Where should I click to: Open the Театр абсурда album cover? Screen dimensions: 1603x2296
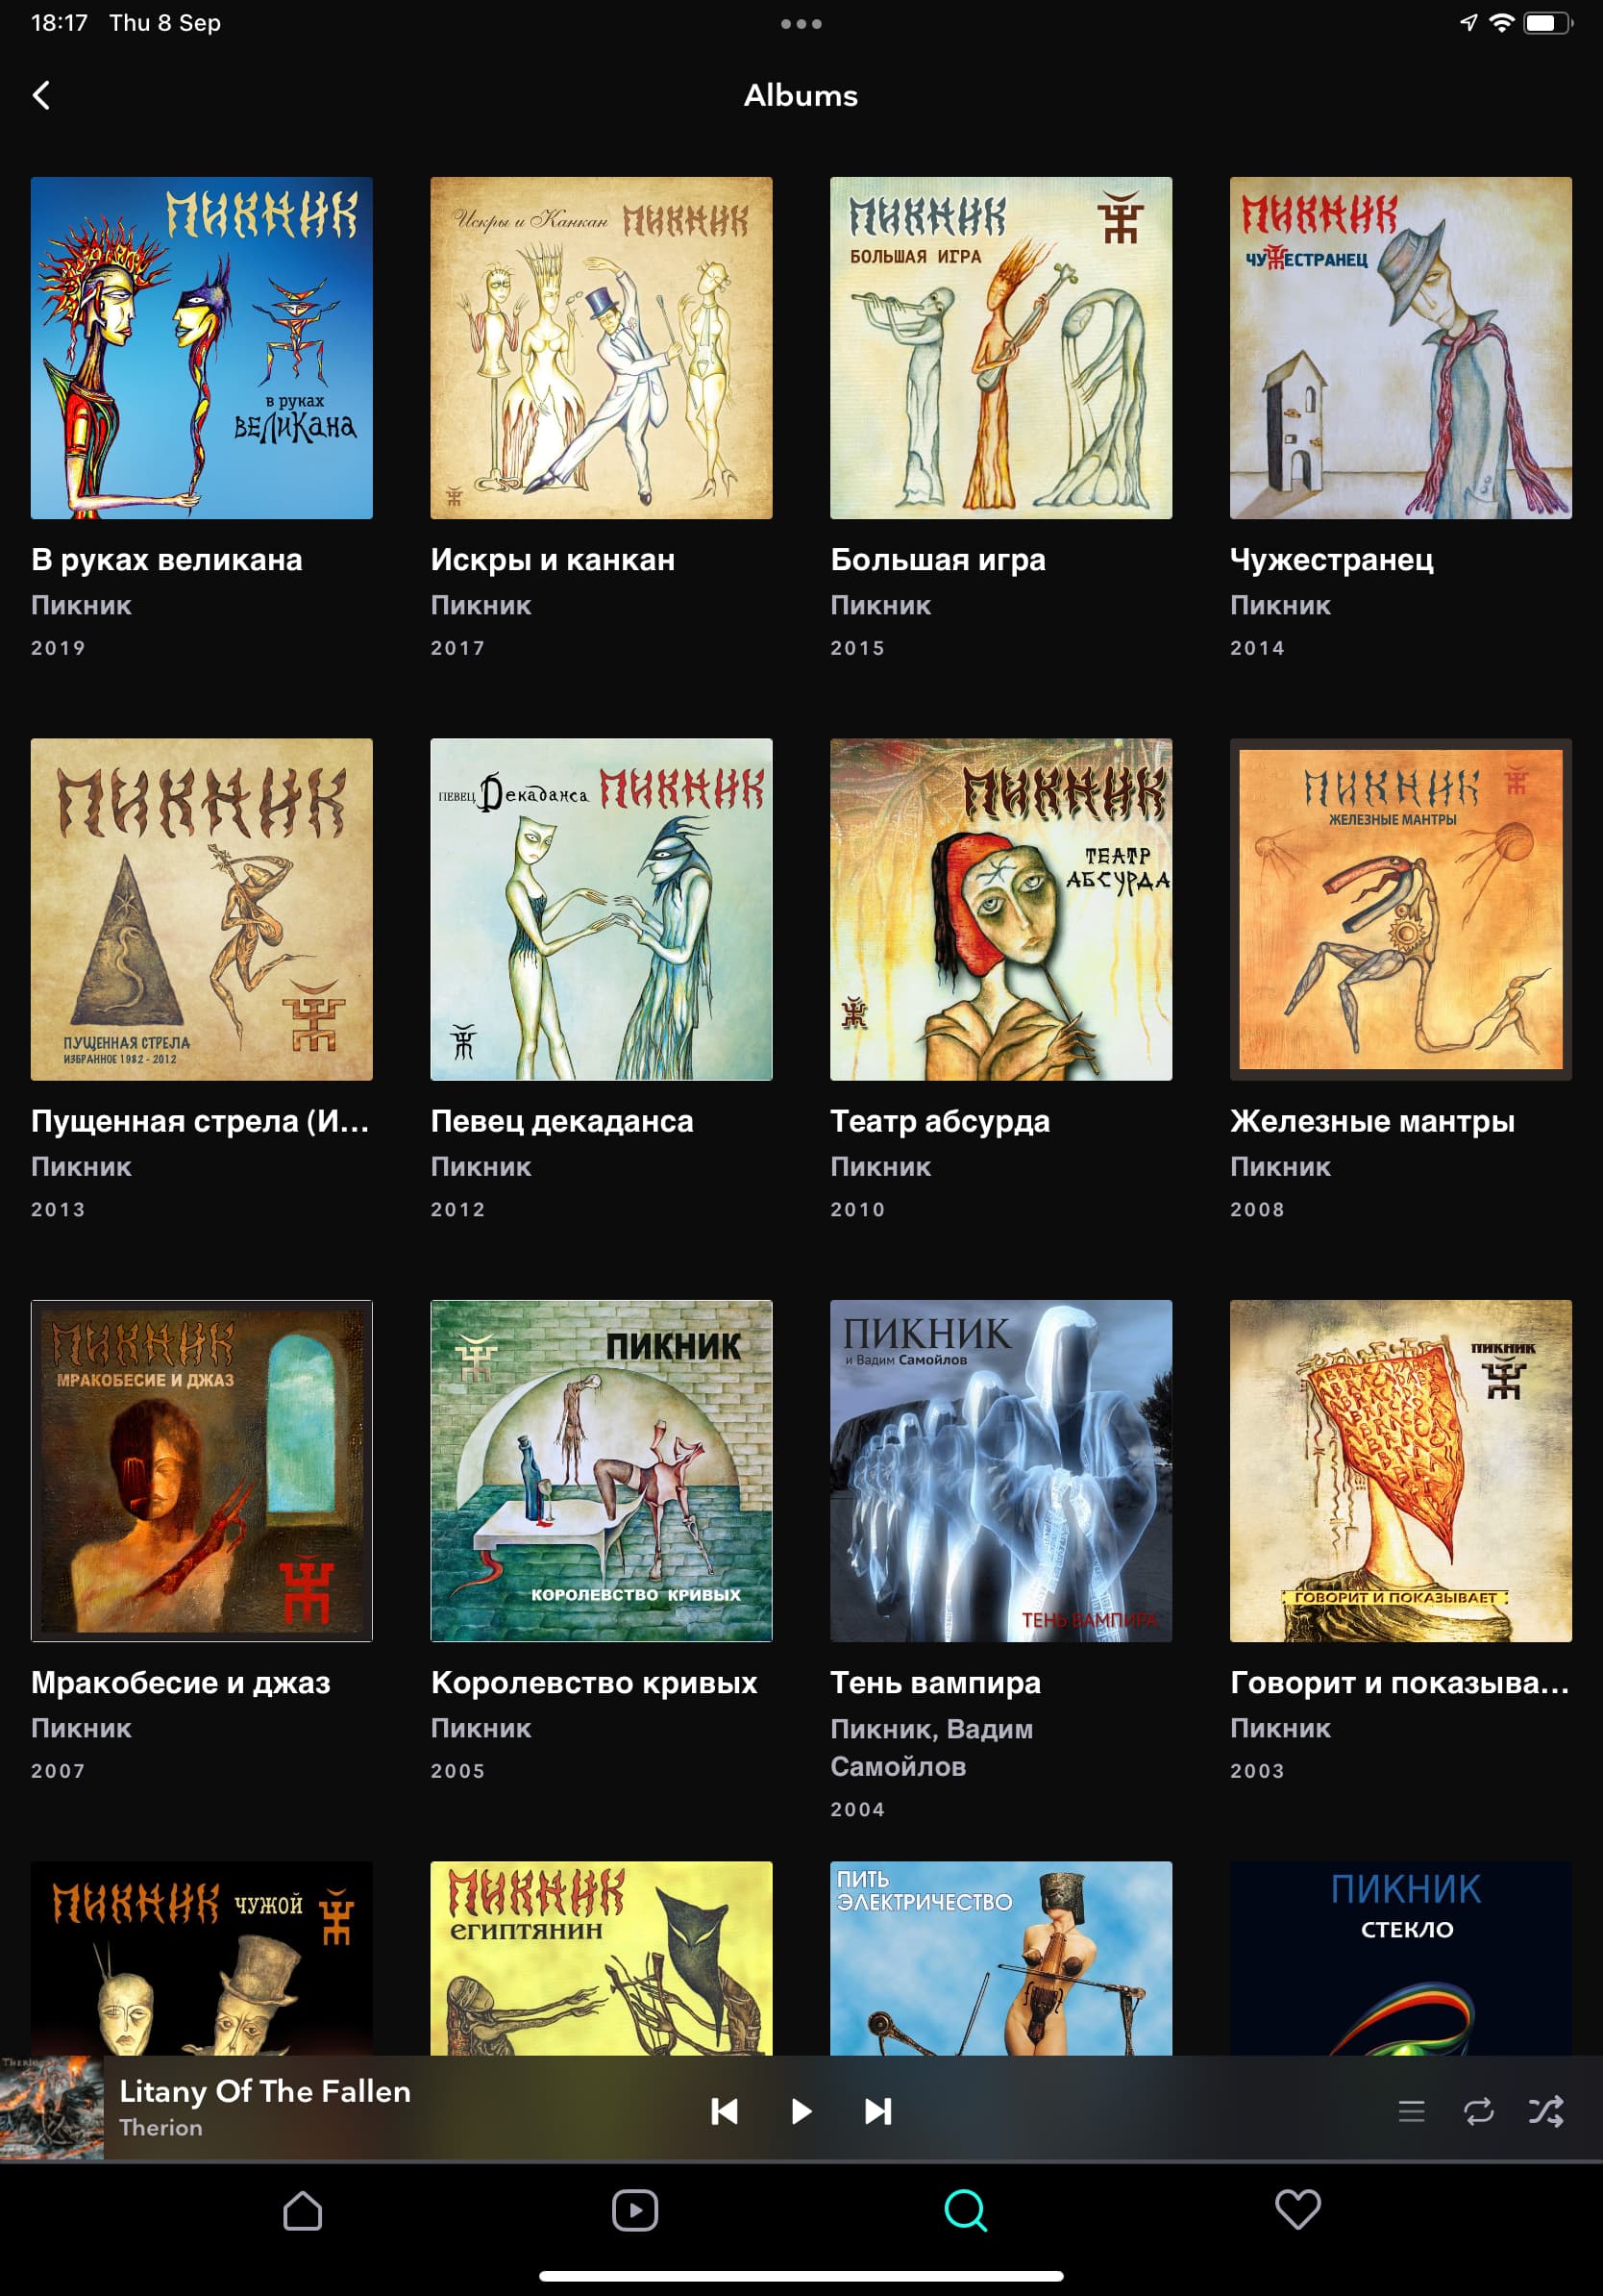point(1001,909)
